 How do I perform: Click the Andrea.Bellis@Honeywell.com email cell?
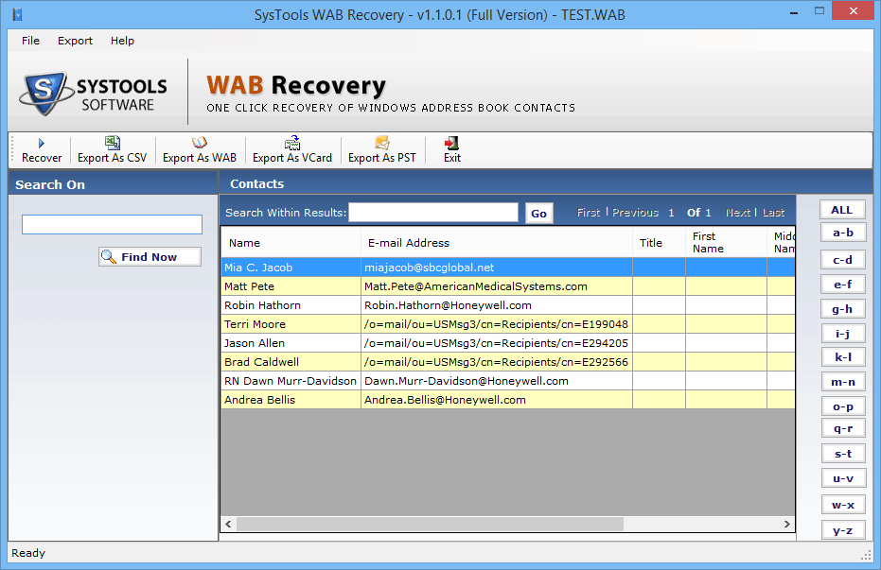pyautogui.click(x=497, y=400)
